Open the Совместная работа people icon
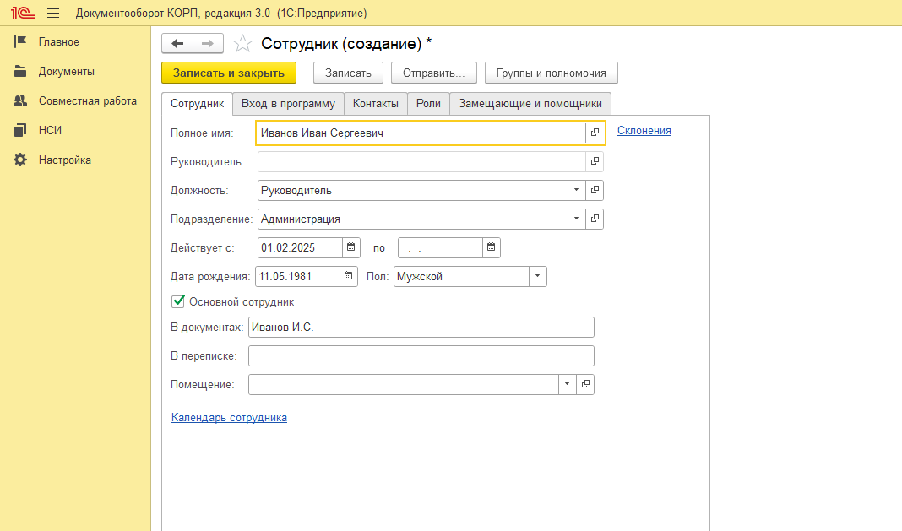 (20, 100)
